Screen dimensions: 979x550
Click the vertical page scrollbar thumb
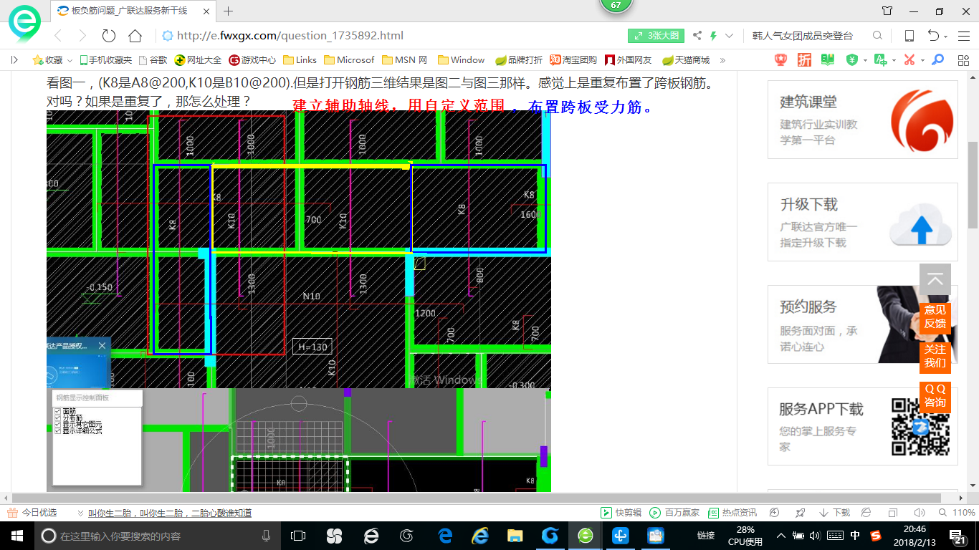pos(973,185)
